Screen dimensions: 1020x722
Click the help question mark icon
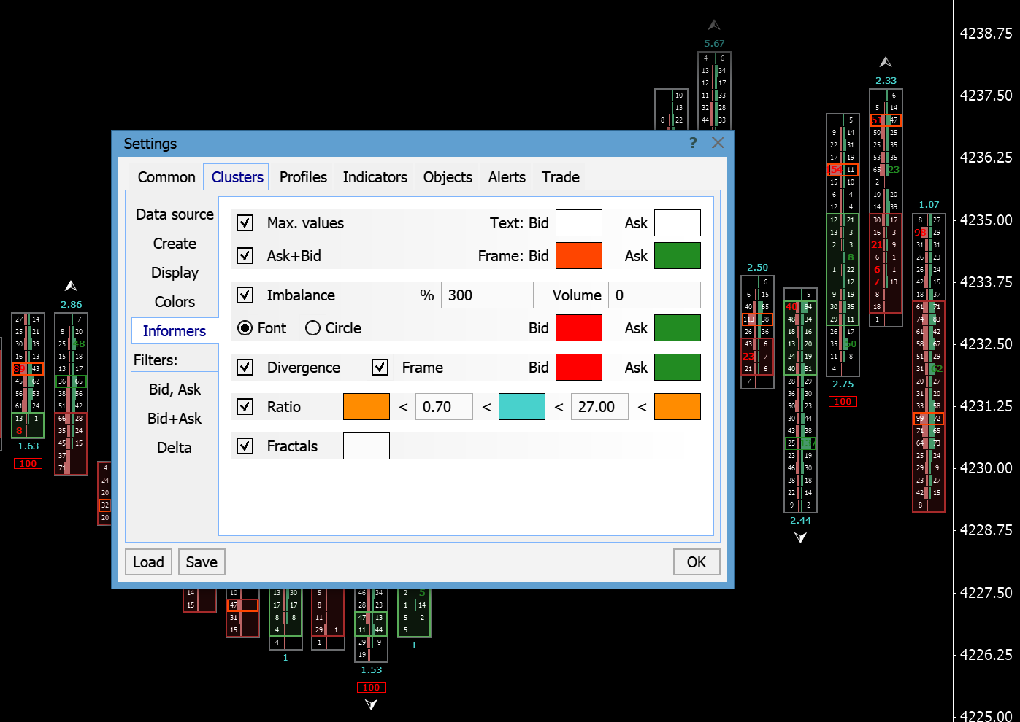click(693, 143)
